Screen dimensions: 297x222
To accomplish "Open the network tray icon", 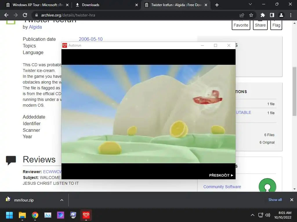I will tap(261, 215).
